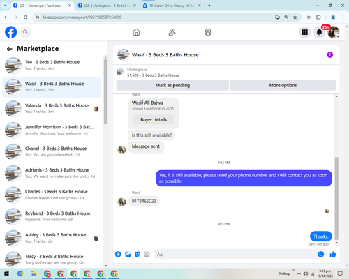Open Chanel's conversation

(x=52, y=151)
